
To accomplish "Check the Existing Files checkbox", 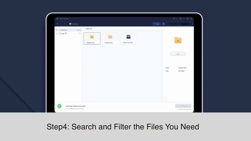I will (x=104, y=43).
